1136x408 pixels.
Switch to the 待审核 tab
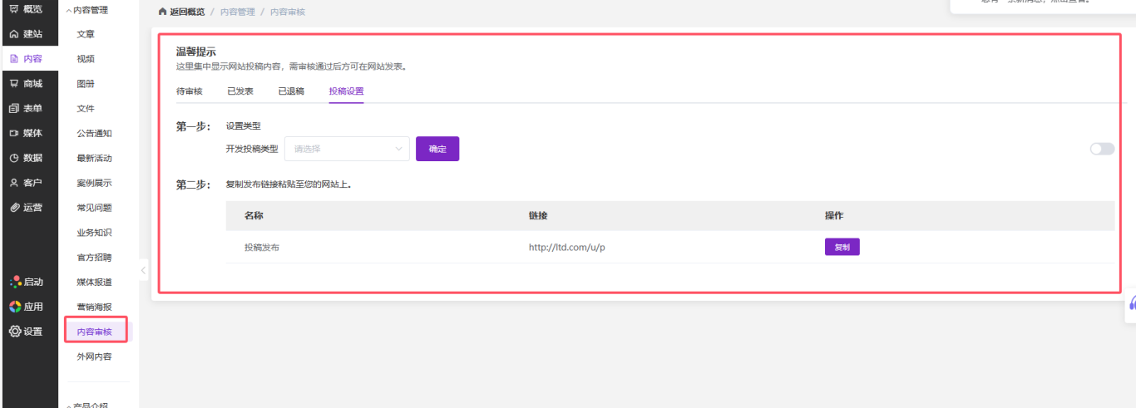(x=189, y=91)
